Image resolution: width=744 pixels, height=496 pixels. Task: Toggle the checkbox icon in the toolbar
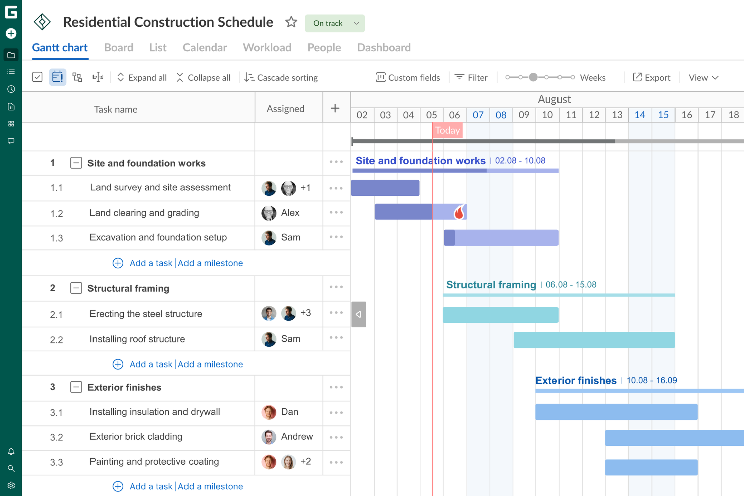click(x=37, y=77)
